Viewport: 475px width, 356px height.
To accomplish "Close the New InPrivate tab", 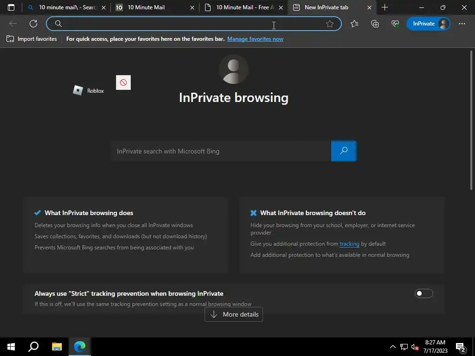I will pyautogui.click(x=369, y=7).
